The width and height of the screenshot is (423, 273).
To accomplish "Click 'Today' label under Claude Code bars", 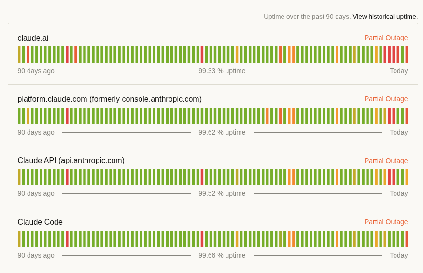I will point(398,255).
